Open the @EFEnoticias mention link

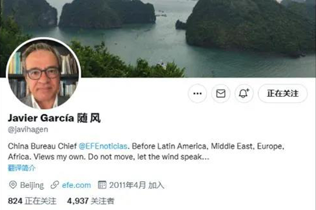(x=103, y=146)
